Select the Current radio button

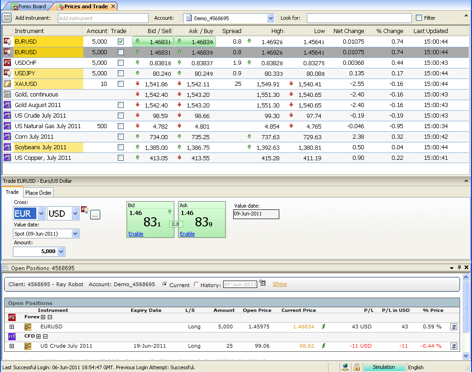(165, 284)
